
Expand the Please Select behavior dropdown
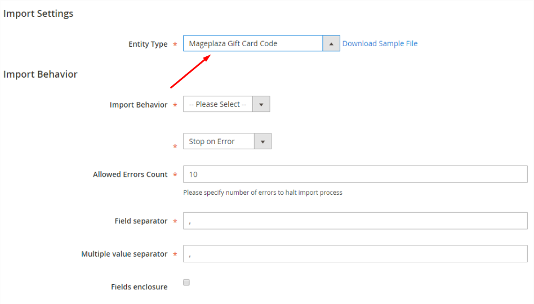[226, 104]
